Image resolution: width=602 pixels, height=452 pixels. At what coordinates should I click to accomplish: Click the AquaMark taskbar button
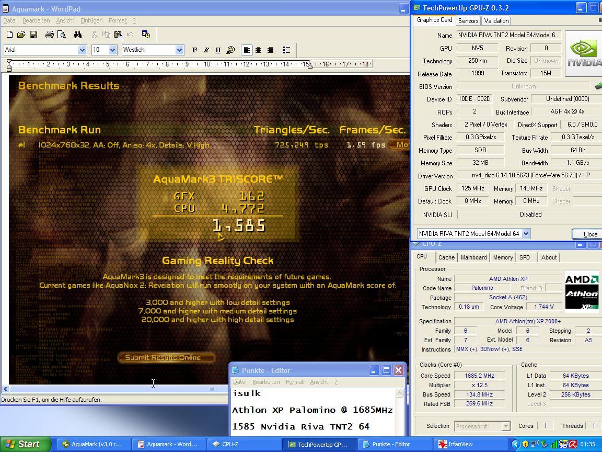tap(94, 444)
